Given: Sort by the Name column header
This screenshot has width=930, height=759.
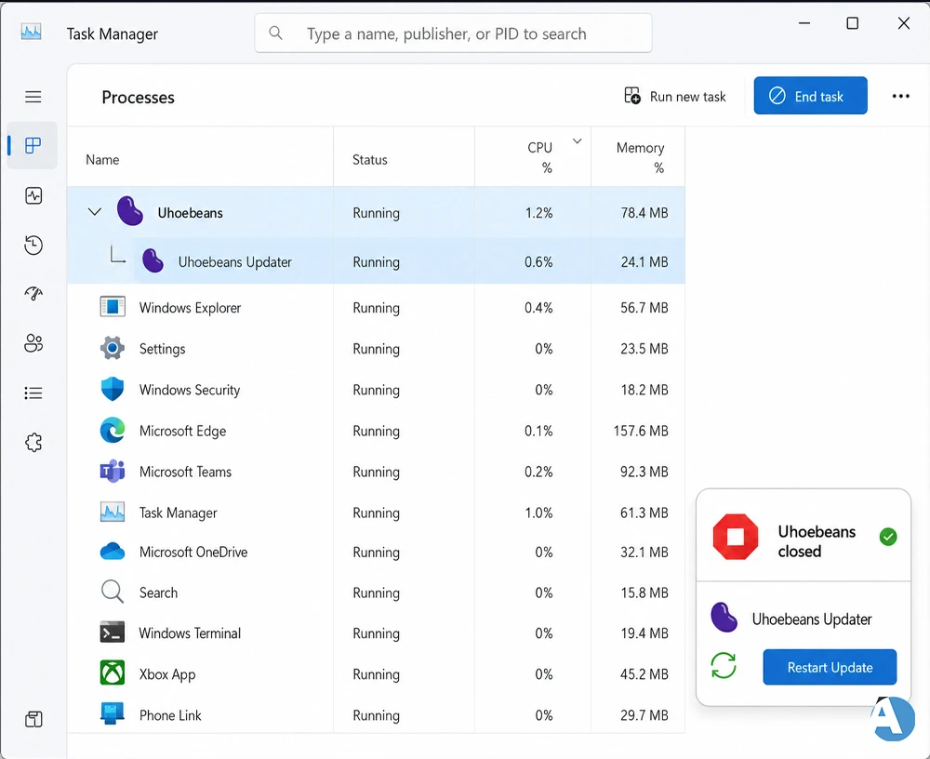Looking at the screenshot, I should click(102, 160).
